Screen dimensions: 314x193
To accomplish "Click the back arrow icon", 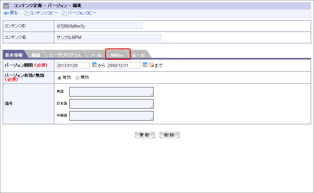I will pos(6,13).
